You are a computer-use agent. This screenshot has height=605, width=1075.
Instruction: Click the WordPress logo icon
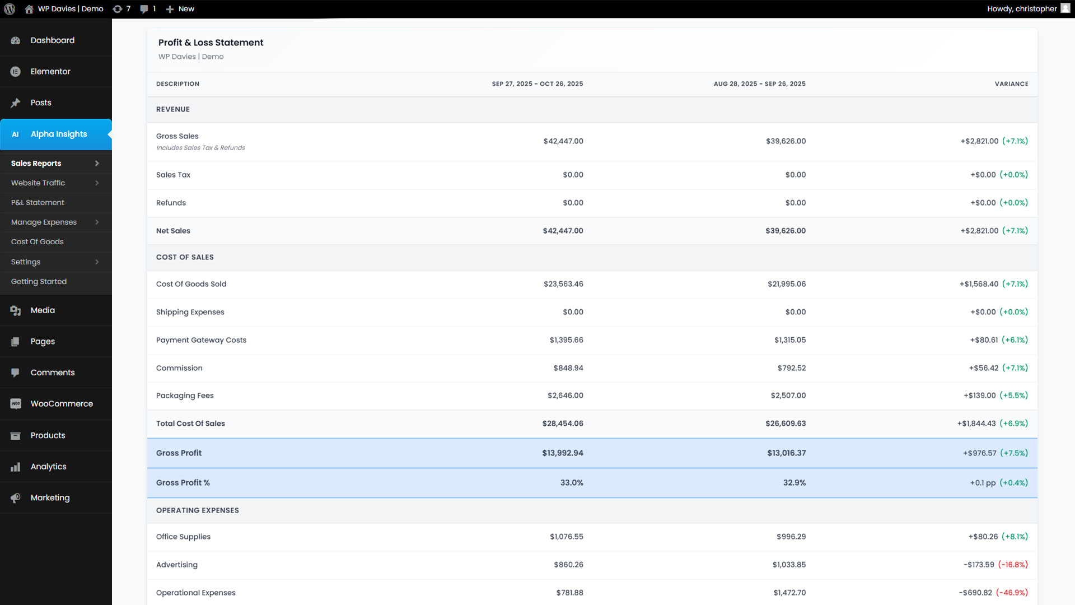[x=10, y=9]
